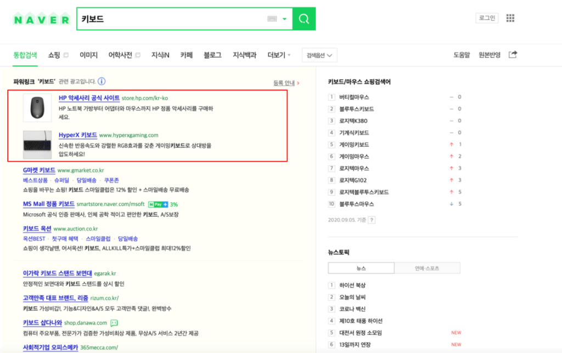Select 블루투스키보드 shopping keyword
The image size is (562, 353).
pyautogui.click(x=357, y=109)
